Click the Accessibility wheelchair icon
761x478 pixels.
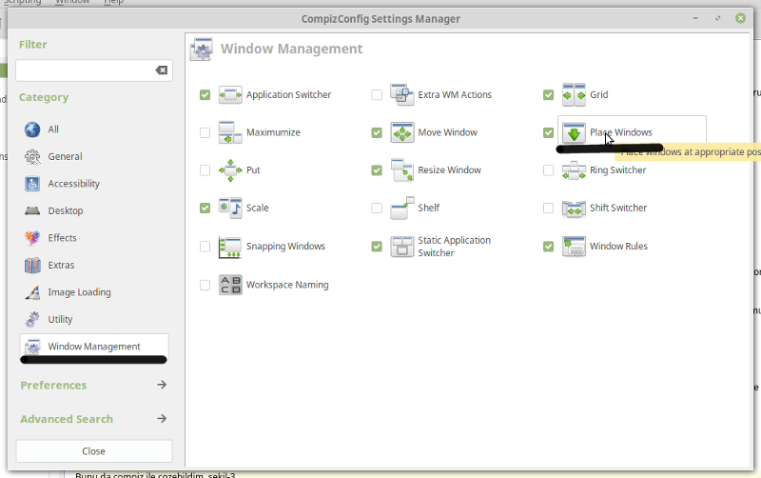click(x=32, y=184)
